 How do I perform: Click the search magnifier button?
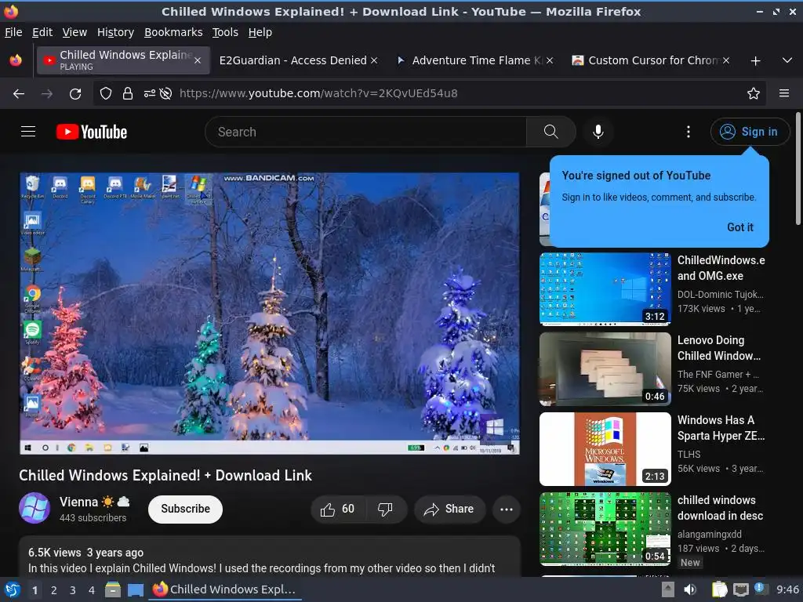(550, 132)
